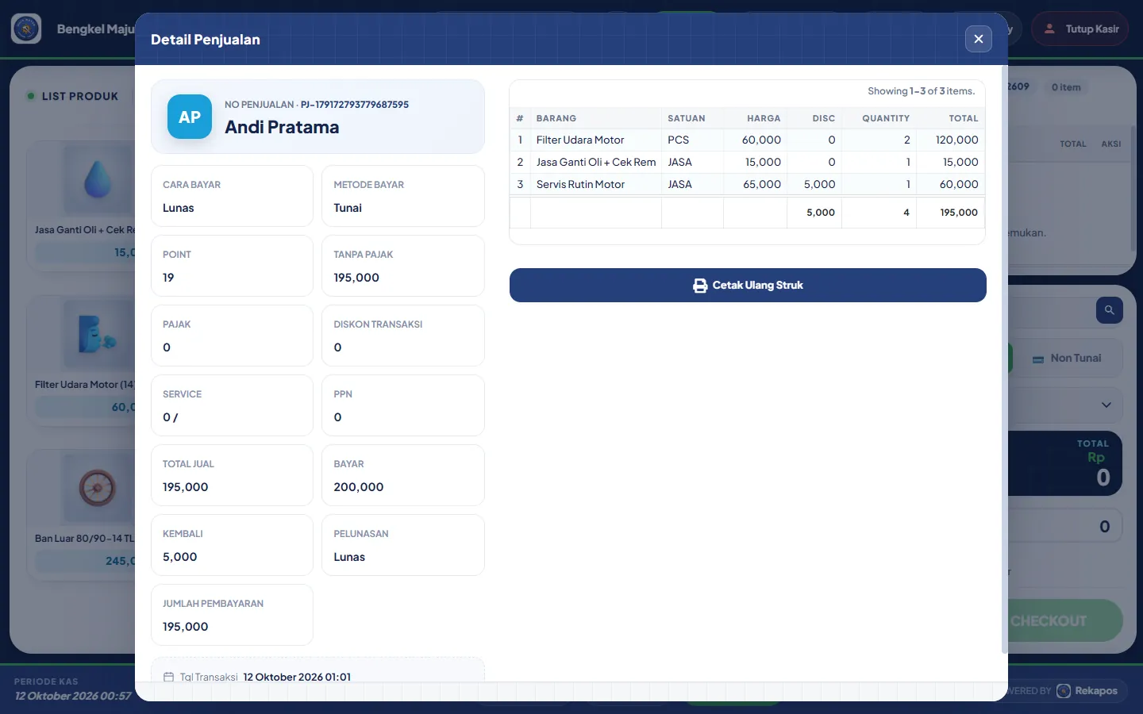Click the Cetak Ulang Struk button
This screenshot has height=714, width=1143.
748,285
